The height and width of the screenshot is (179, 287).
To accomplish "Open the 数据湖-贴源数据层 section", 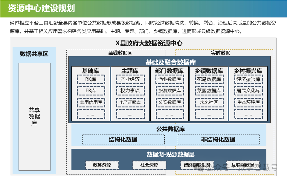I will tap(170, 155).
